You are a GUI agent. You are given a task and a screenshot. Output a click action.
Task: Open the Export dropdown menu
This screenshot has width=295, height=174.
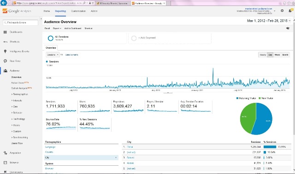tap(57, 28)
